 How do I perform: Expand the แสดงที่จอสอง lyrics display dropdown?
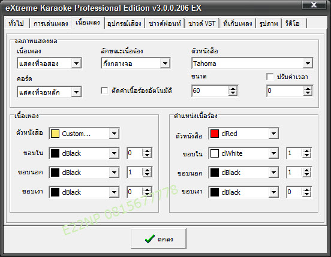(x=76, y=64)
